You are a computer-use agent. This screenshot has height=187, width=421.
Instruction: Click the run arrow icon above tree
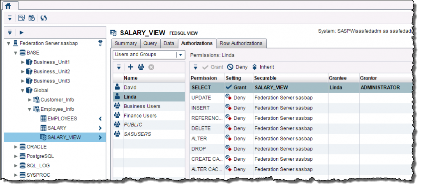tap(21, 32)
